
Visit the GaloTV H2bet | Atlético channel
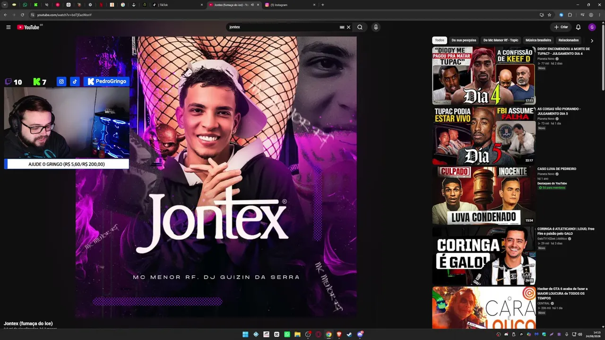pos(552,238)
